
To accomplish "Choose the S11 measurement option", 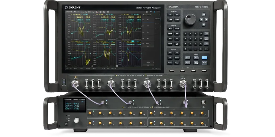I will click(x=148, y=20).
